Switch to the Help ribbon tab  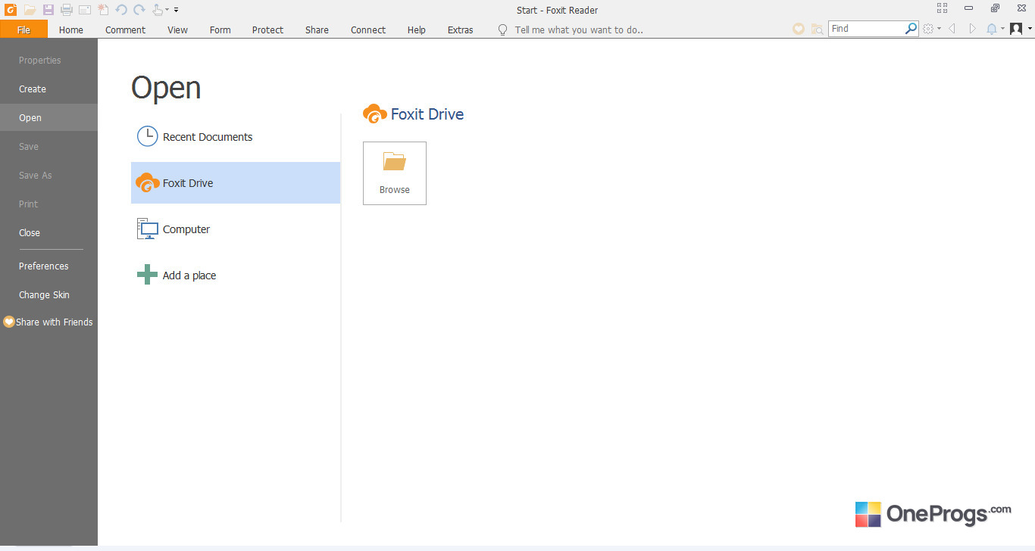click(417, 30)
